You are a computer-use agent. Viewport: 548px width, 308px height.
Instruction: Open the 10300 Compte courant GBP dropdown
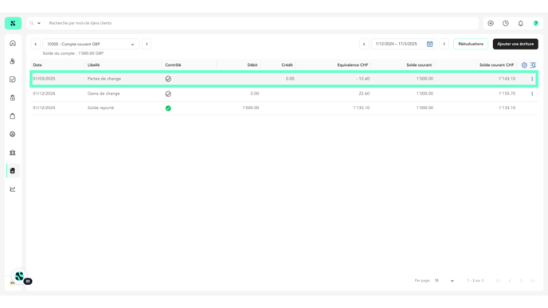(x=91, y=44)
